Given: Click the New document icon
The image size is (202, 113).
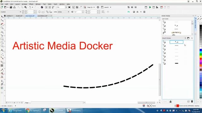Looking at the screenshot, I should point(2,7).
